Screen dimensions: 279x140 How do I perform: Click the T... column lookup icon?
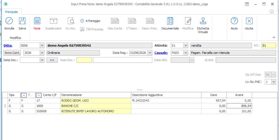click(24, 95)
